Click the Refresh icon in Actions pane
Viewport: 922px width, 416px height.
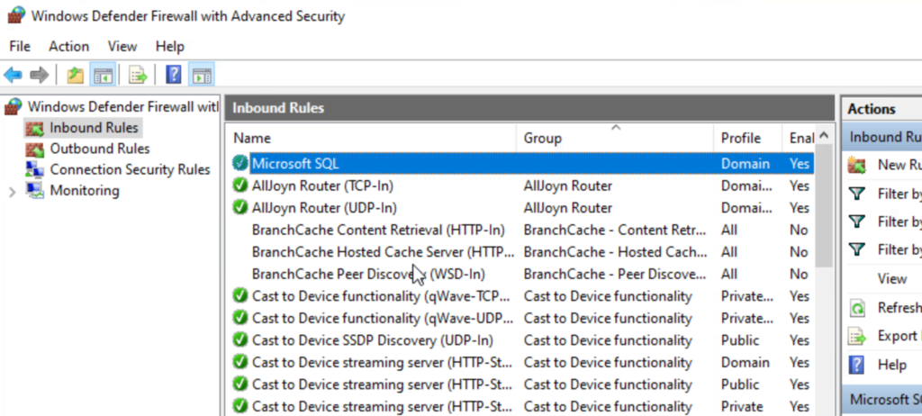point(858,308)
